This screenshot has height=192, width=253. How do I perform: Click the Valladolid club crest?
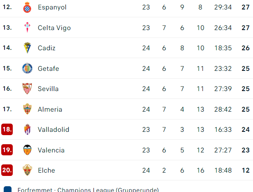(27, 129)
